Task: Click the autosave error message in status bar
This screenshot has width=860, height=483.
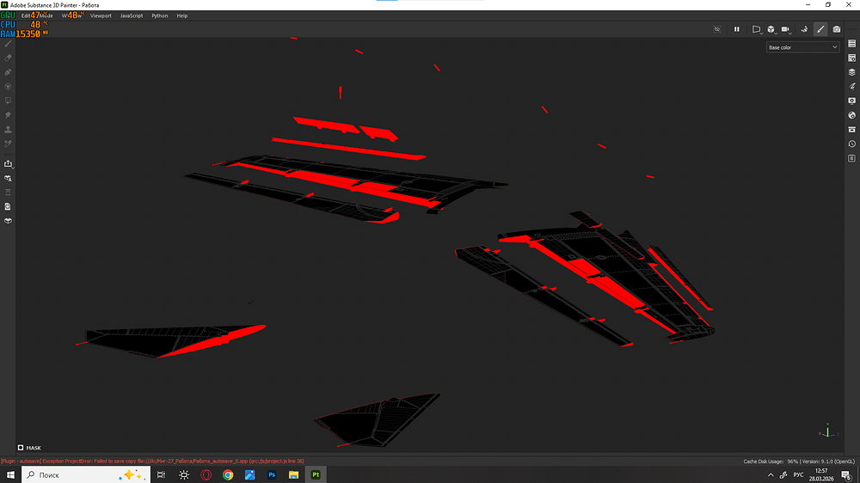Action: coord(152,461)
